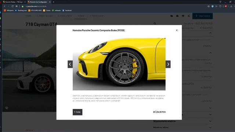
Task: Click the blue shield extension icon
Action: point(212,6)
